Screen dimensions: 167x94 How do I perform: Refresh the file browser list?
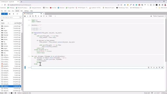point(17,14)
